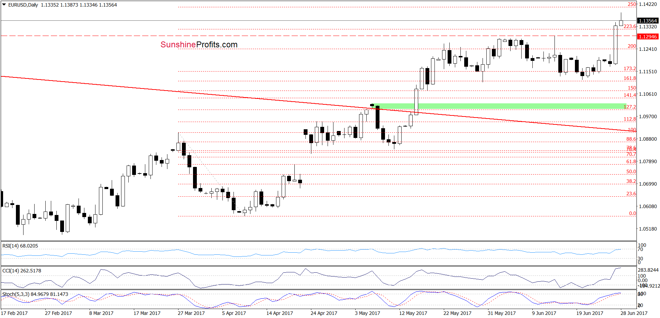The height and width of the screenshot is (318, 660).
Task: Click the 27 Feb 2017 date label
Action: click(58, 313)
